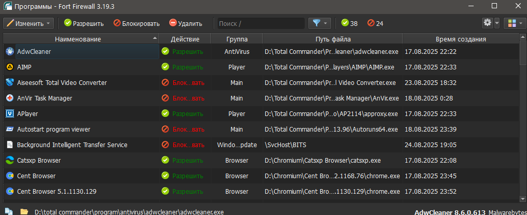Click the AdwCleaner app icon in list
Screen dimensions: 527x215
tap(10, 51)
